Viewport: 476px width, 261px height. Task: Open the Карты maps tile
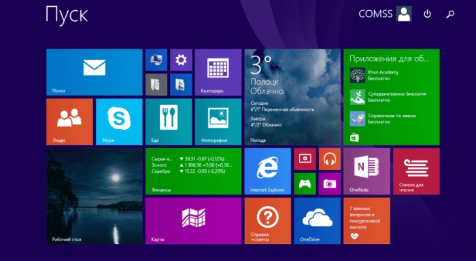click(x=193, y=221)
